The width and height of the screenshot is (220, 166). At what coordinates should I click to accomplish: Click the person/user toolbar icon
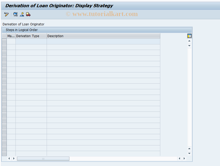point(22,14)
